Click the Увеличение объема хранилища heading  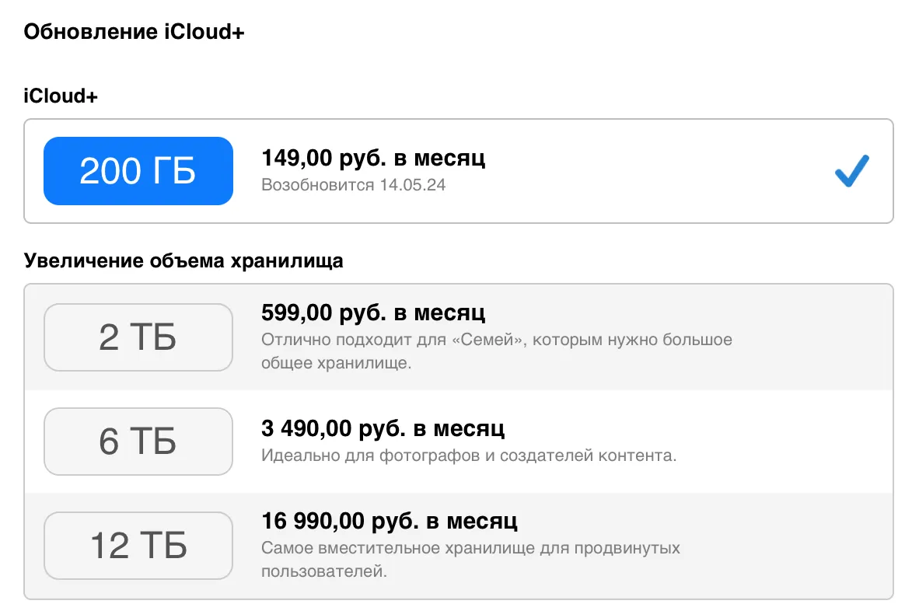pos(183,260)
